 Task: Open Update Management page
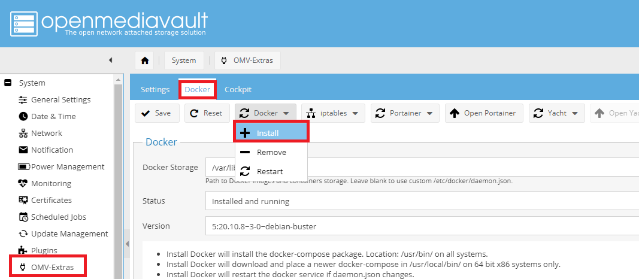point(63,233)
